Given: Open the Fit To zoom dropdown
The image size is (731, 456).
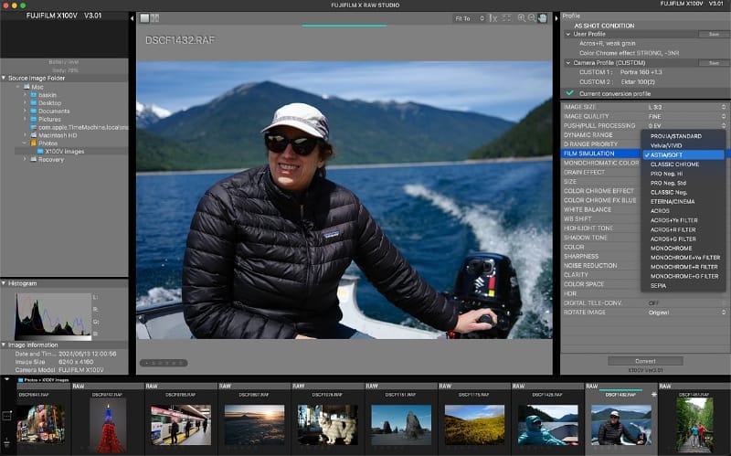Looking at the screenshot, I should [x=470, y=18].
